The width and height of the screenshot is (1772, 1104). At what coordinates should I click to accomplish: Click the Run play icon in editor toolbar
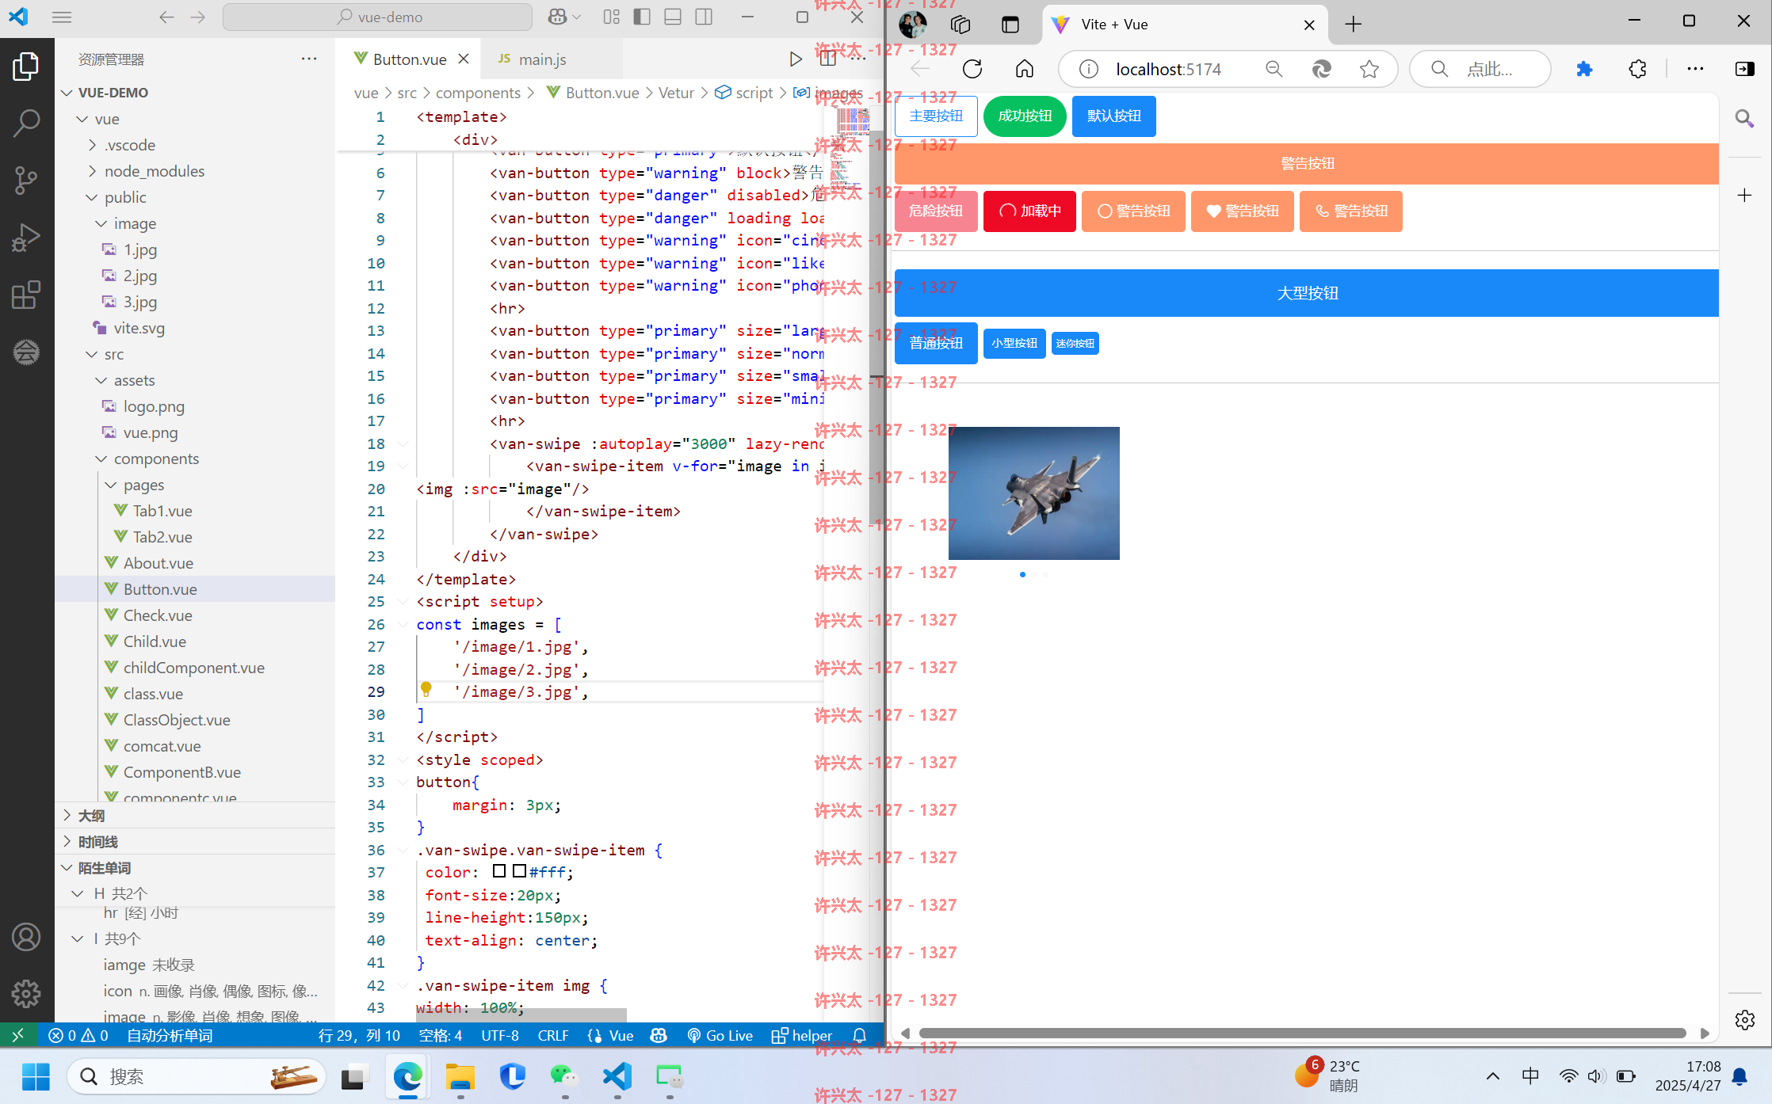click(x=796, y=59)
